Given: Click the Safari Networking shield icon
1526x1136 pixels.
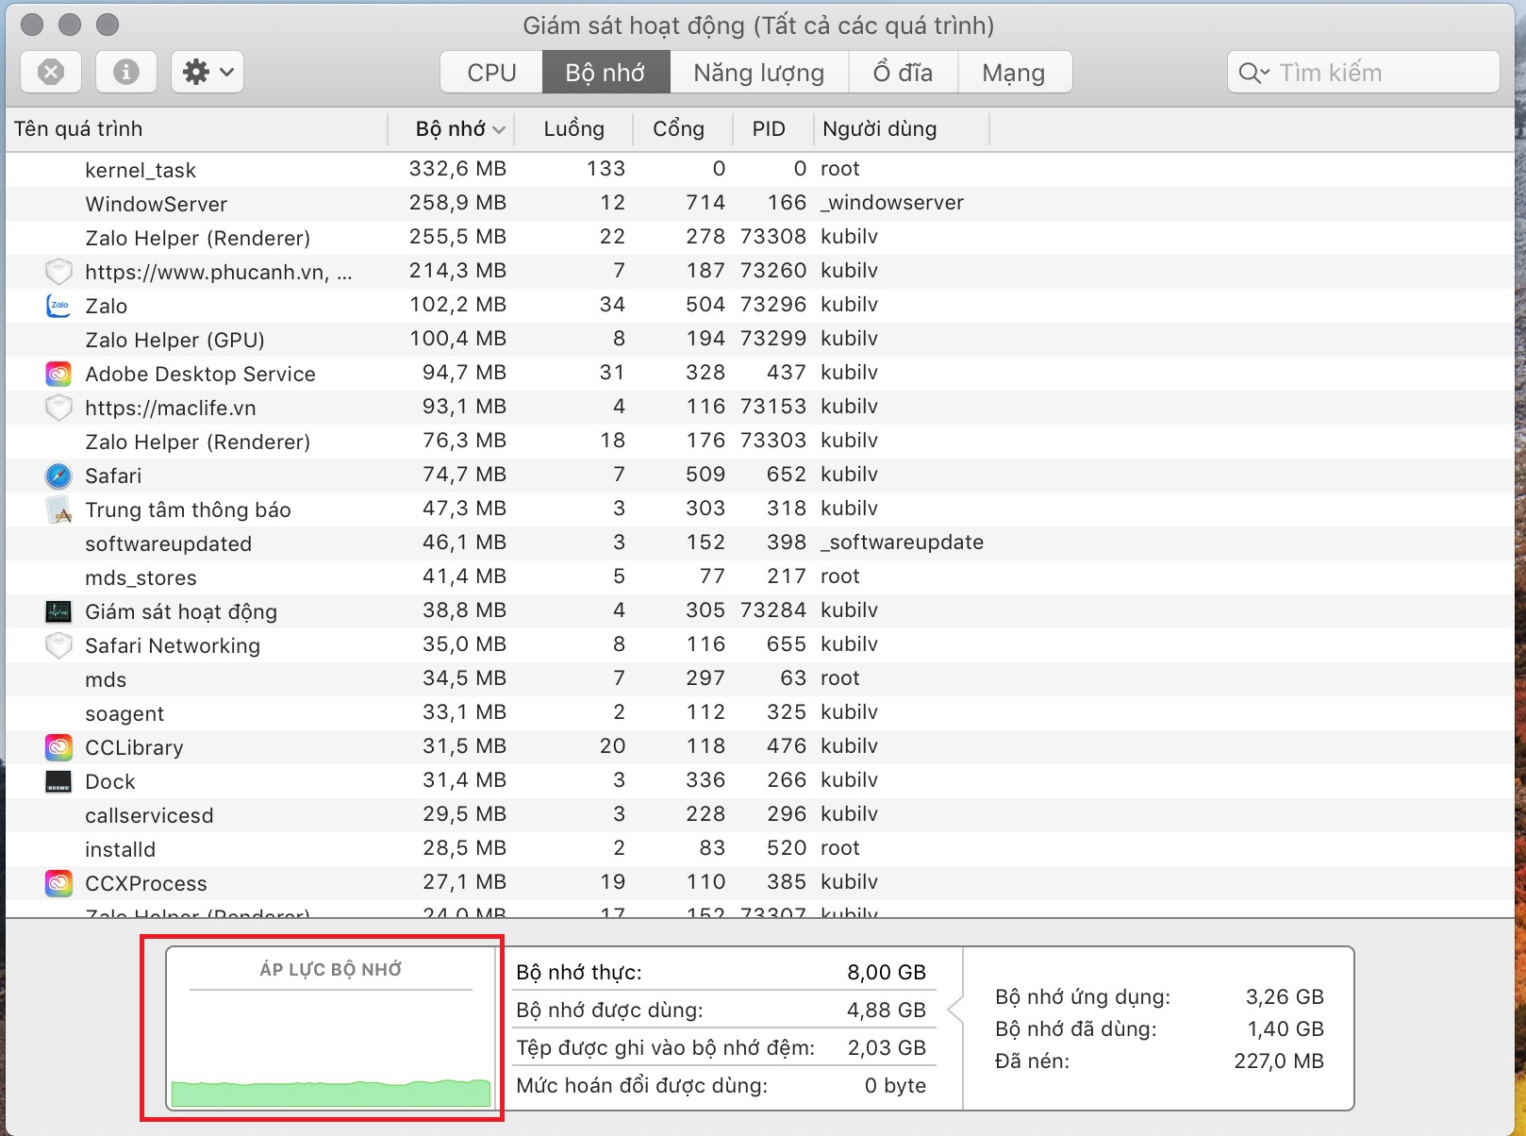Looking at the screenshot, I should tap(58, 645).
